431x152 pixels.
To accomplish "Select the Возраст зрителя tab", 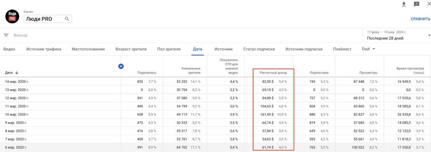I will (131, 49).
